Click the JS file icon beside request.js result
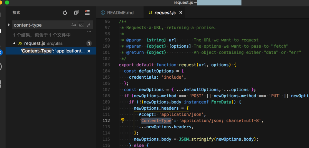 (20, 43)
